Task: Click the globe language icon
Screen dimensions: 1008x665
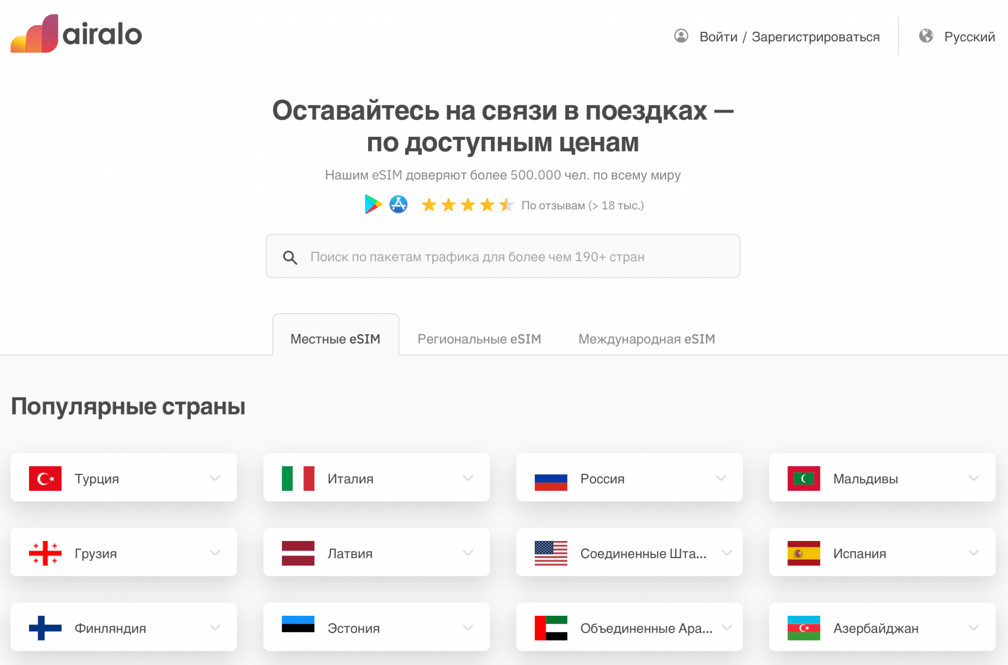Action: coord(926,36)
